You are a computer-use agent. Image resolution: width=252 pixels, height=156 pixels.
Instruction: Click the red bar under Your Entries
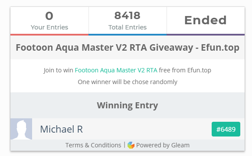coord(49,35)
